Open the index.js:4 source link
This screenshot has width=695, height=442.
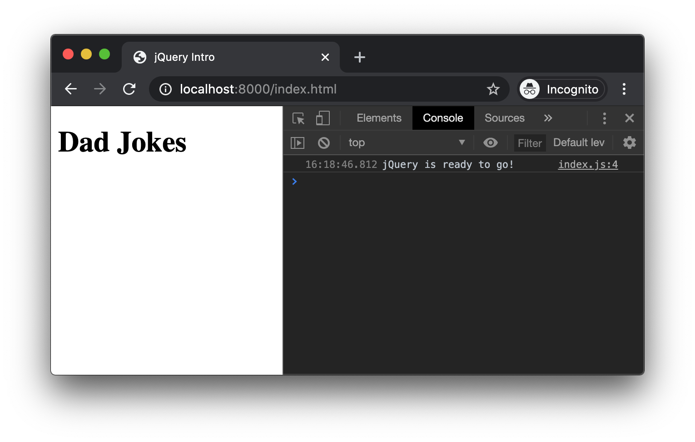[x=588, y=165]
